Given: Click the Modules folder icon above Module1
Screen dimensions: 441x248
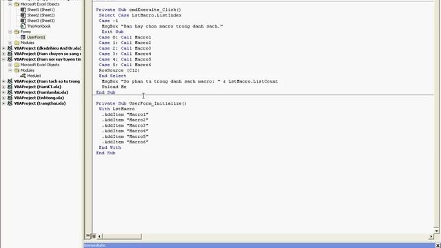Looking at the screenshot, I should [x=17, y=70].
